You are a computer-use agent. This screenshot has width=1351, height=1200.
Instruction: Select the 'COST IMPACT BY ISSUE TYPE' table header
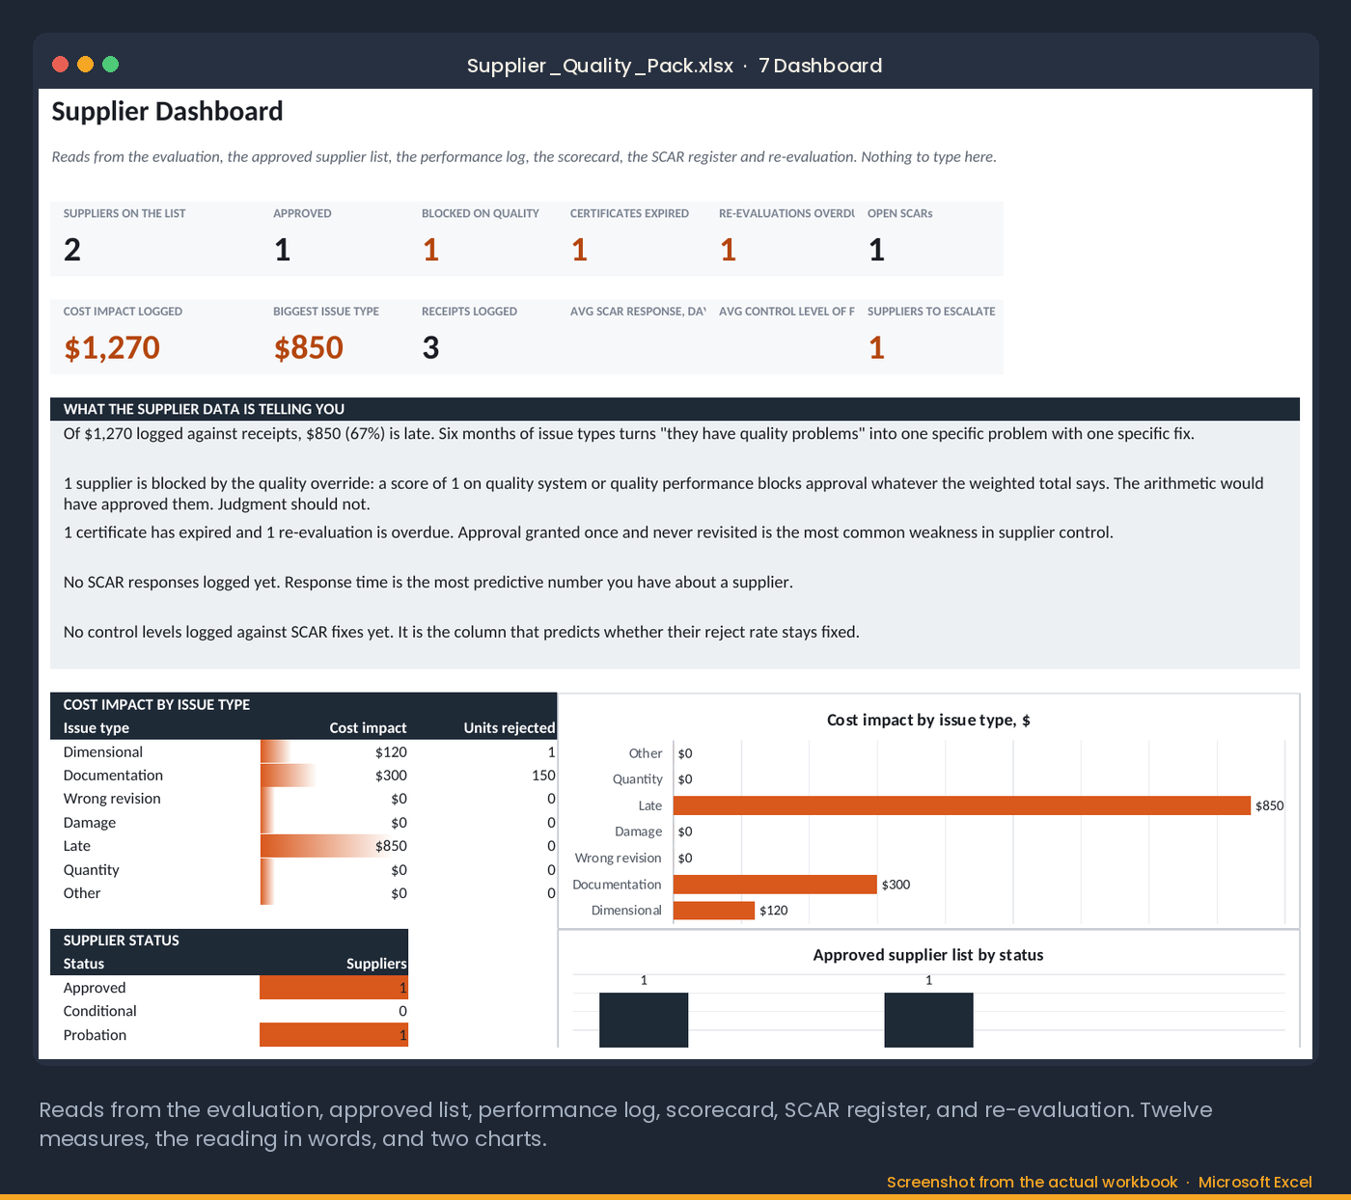(x=156, y=705)
